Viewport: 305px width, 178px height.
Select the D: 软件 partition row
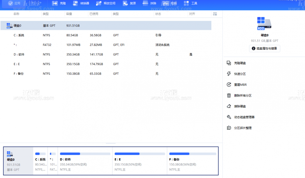(106, 55)
